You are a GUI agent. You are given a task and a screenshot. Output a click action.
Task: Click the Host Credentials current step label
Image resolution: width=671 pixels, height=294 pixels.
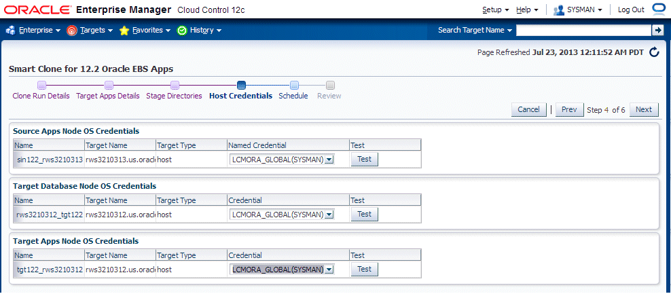(x=240, y=96)
